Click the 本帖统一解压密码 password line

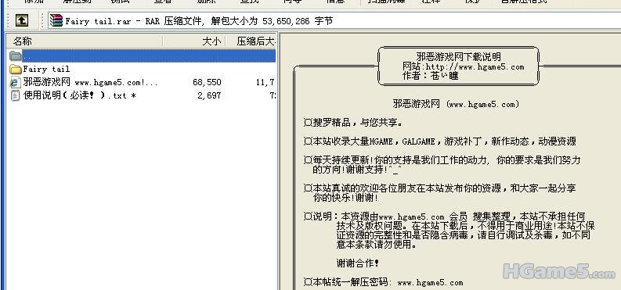pos(384,282)
